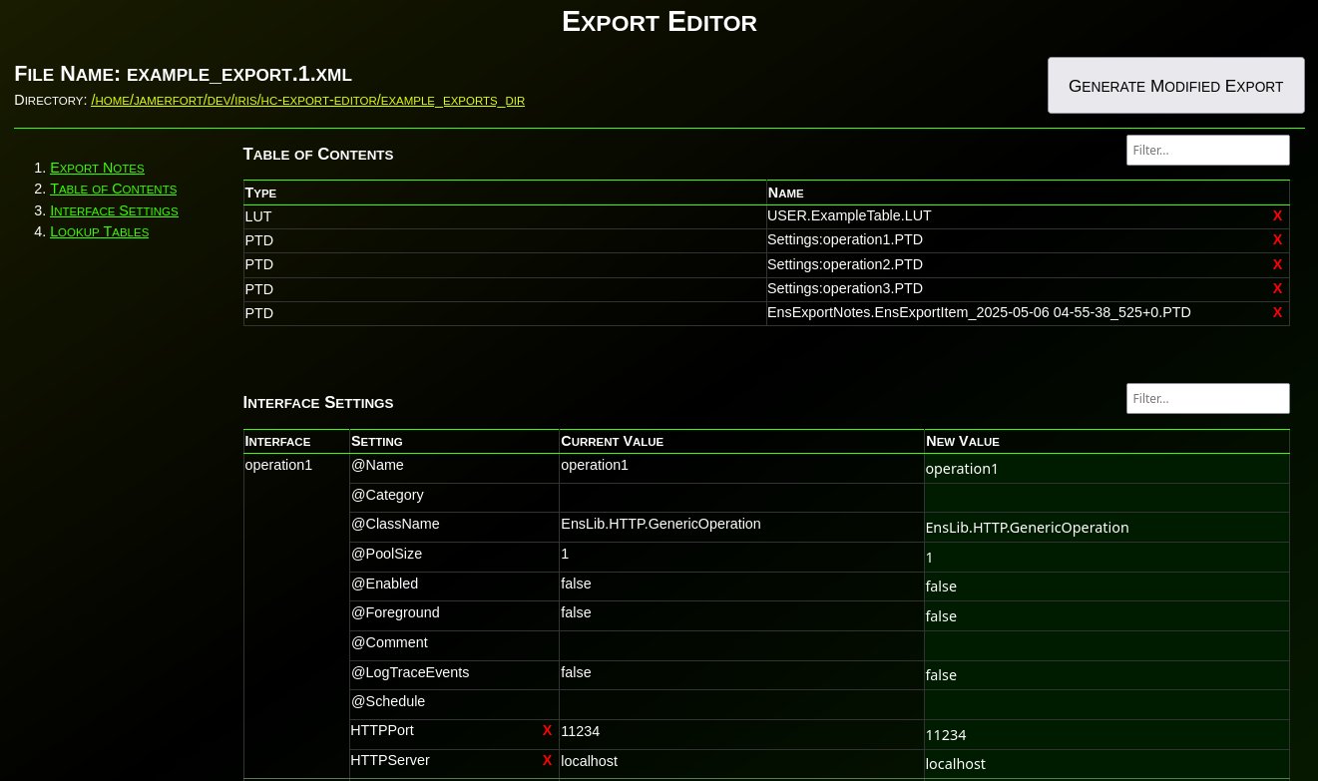The image size is (1318, 781).
Task: Edit the New Value for @Comment
Action: click(x=1106, y=645)
